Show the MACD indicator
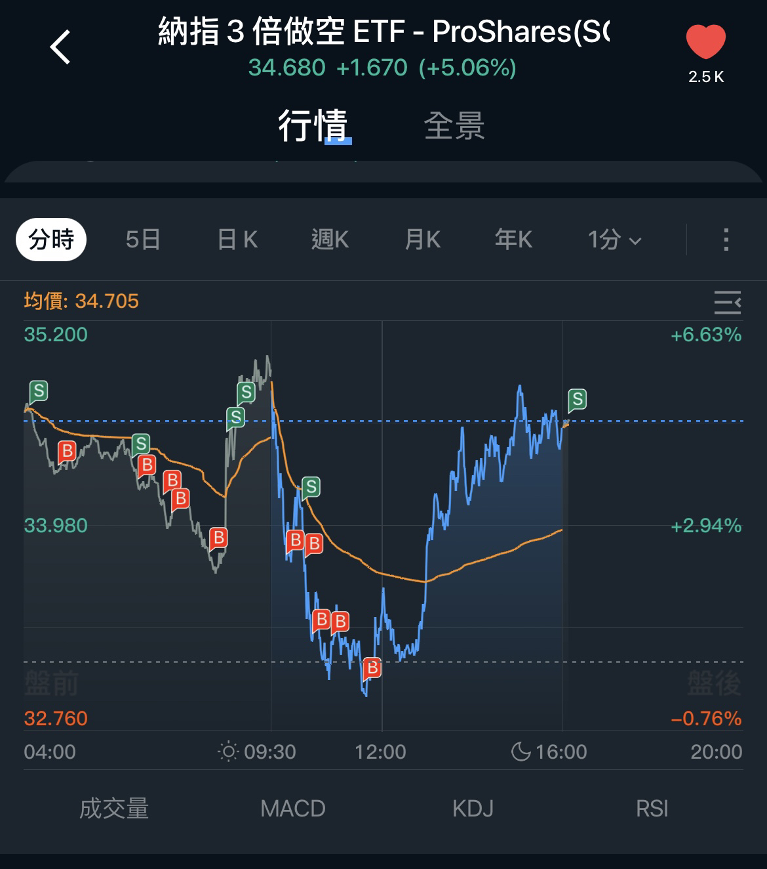Image resolution: width=767 pixels, height=869 pixels. point(293,809)
